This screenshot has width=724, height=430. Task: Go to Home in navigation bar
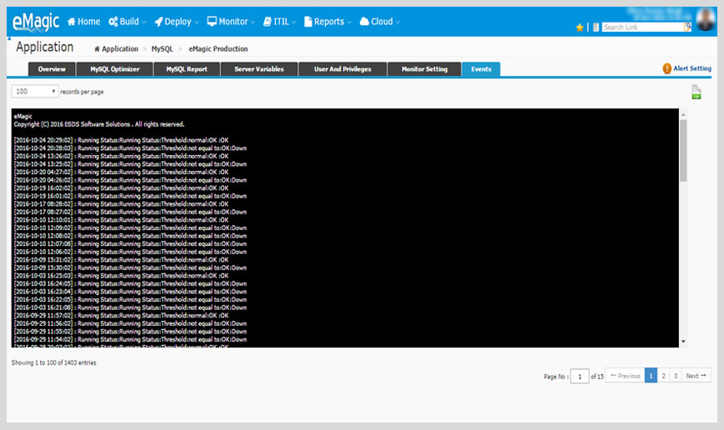click(x=83, y=22)
